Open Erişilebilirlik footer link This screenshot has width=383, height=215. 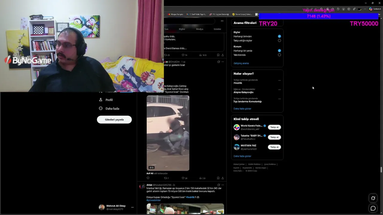[247, 168]
